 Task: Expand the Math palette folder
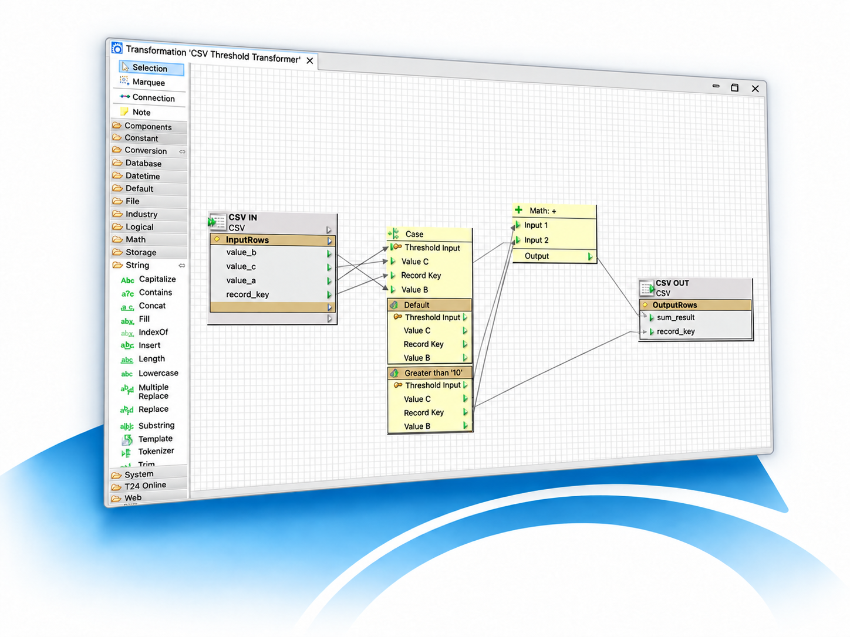pyautogui.click(x=149, y=239)
